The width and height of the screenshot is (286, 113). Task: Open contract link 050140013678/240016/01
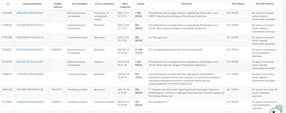[x=30, y=62]
